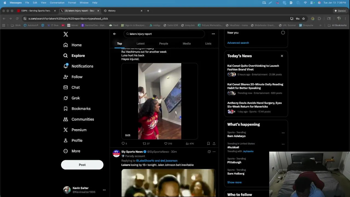Open Pittsburgh trending topic

coord(234,162)
